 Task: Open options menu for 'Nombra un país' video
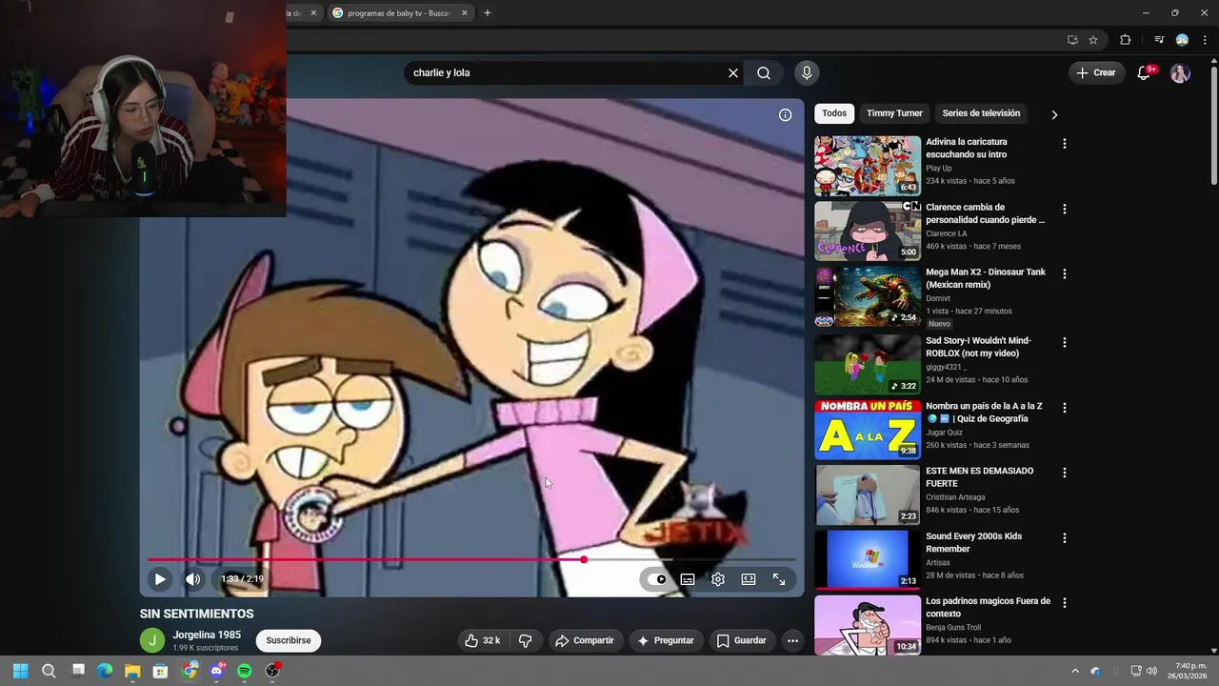pyautogui.click(x=1064, y=408)
